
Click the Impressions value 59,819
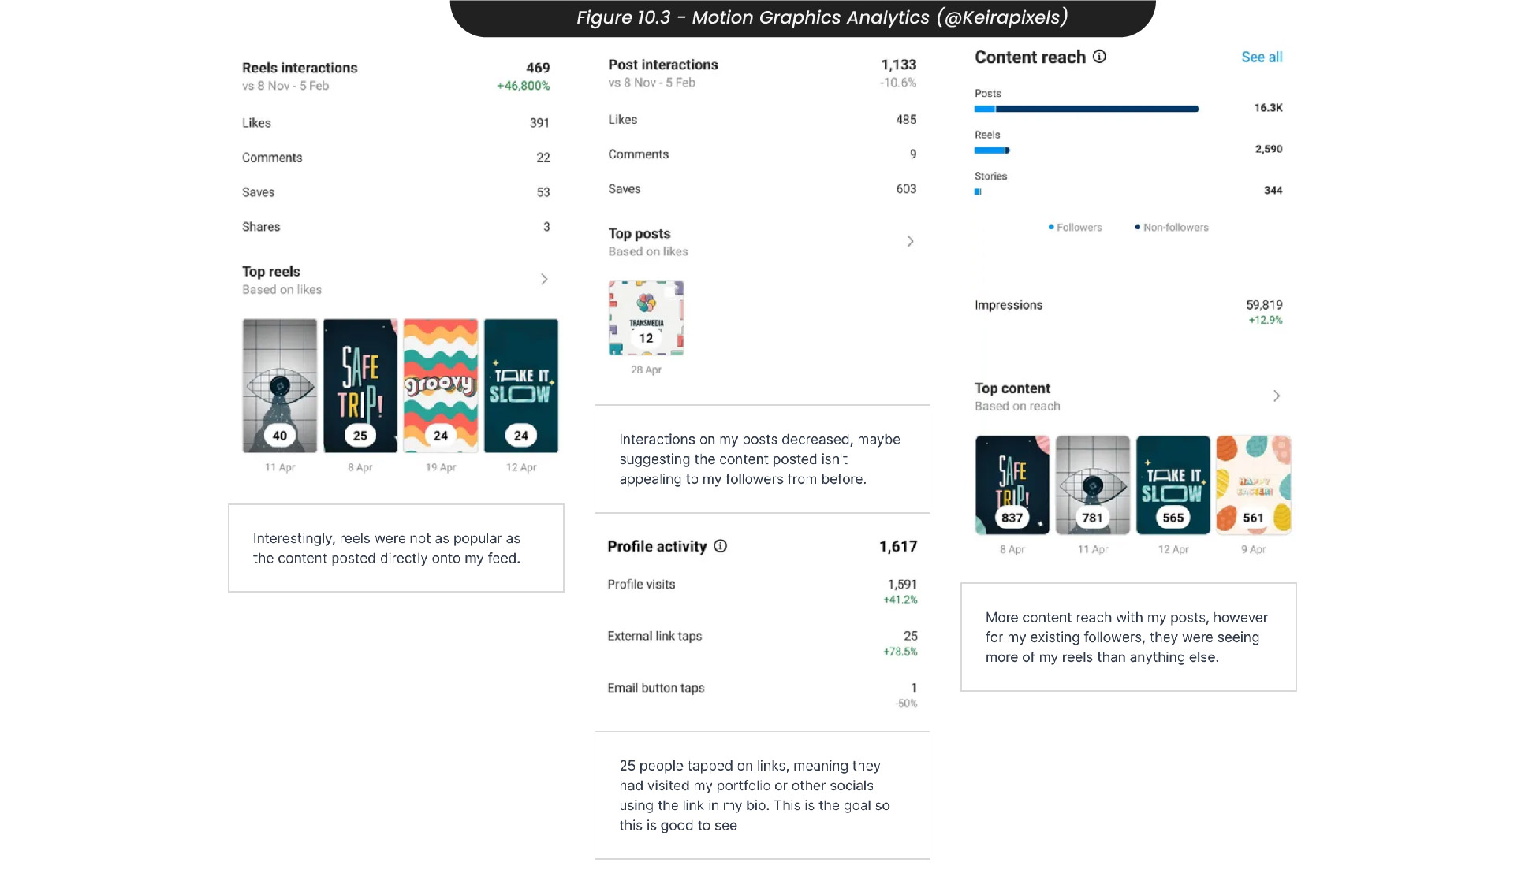point(1264,305)
